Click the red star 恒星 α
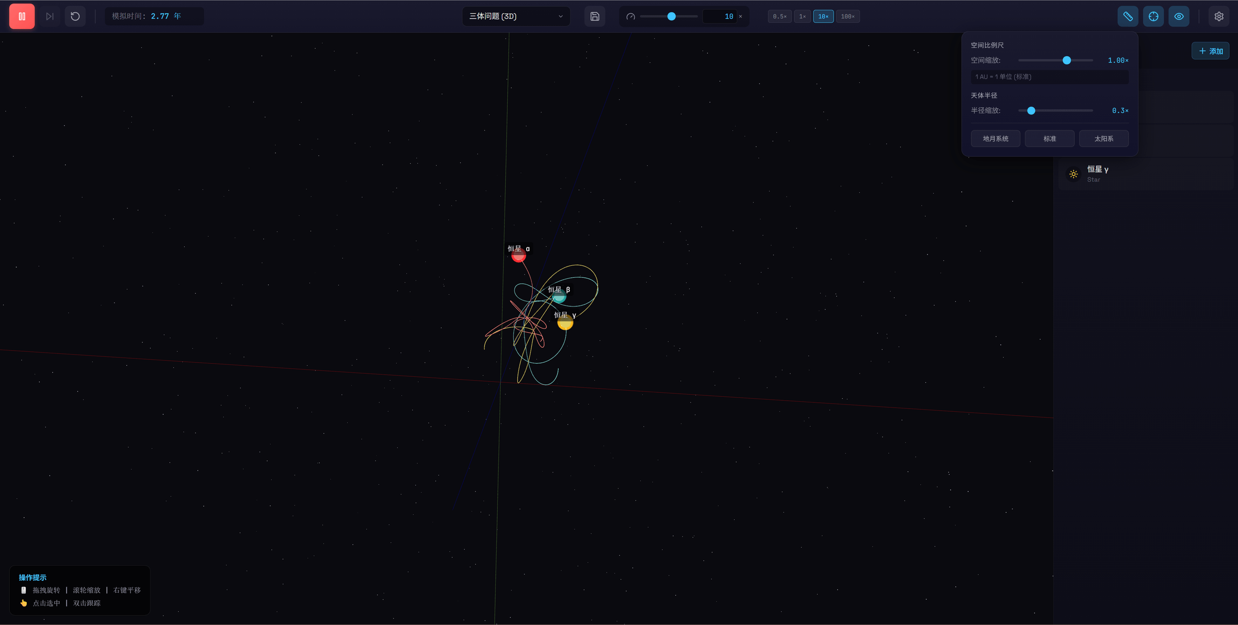 click(x=518, y=255)
